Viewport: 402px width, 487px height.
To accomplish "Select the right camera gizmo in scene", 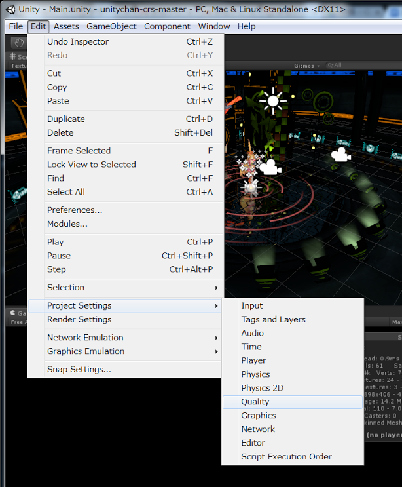I will (x=340, y=155).
